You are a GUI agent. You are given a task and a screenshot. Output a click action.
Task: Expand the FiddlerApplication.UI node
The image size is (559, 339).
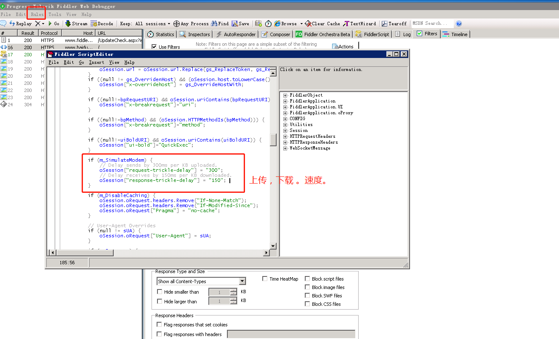pyautogui.click(x=285, y=107)
